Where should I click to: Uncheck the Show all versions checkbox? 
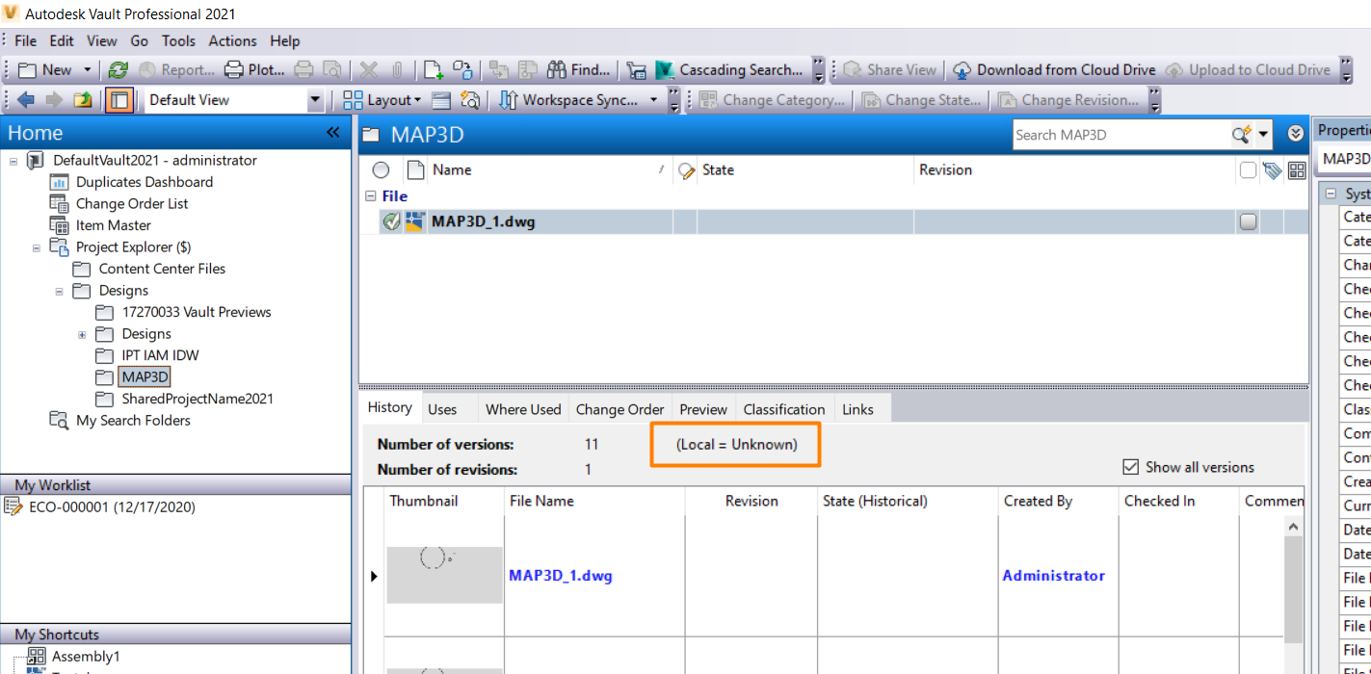click(1131, 467)
